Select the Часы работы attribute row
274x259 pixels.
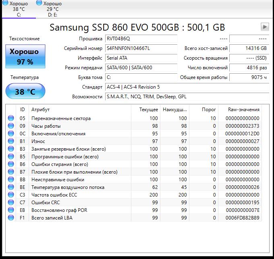[134, 126]
